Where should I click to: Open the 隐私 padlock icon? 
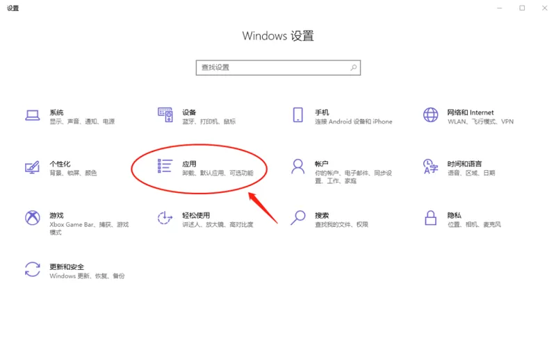[430, 218]
